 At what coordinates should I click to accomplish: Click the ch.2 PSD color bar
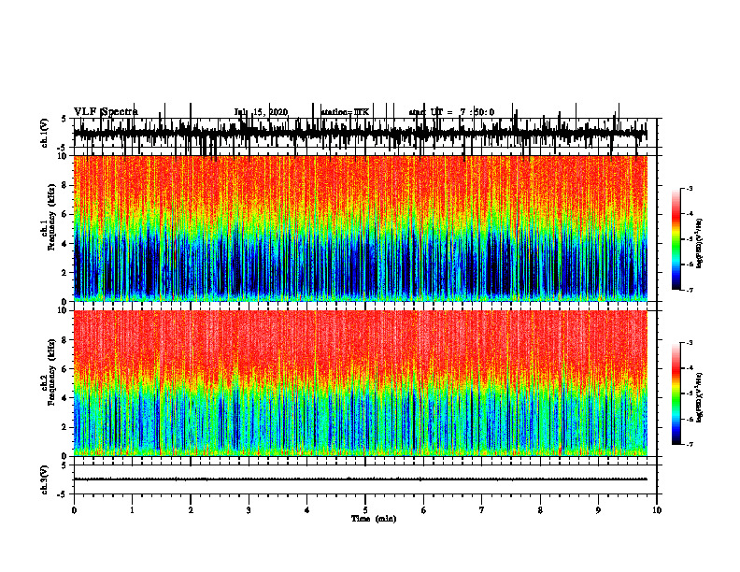coord(676,393)
